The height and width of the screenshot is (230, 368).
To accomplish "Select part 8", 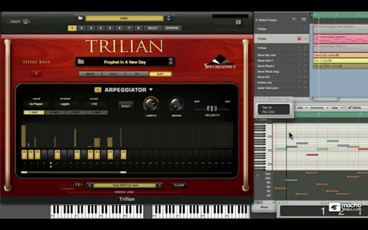I will (x=139, y=28).
